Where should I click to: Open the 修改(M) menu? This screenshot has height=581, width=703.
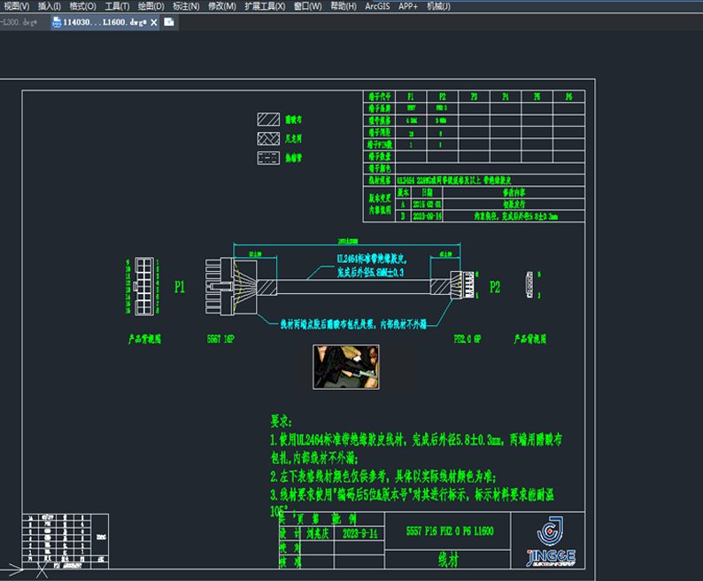(222, 6)
